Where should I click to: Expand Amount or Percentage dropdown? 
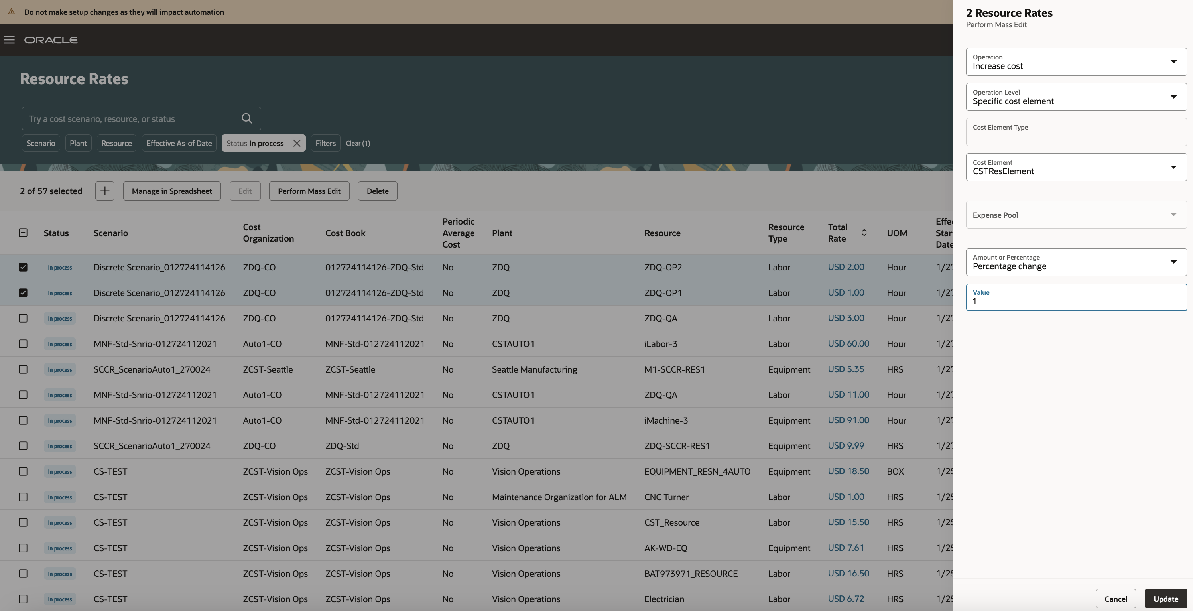tap(1173, 262)
